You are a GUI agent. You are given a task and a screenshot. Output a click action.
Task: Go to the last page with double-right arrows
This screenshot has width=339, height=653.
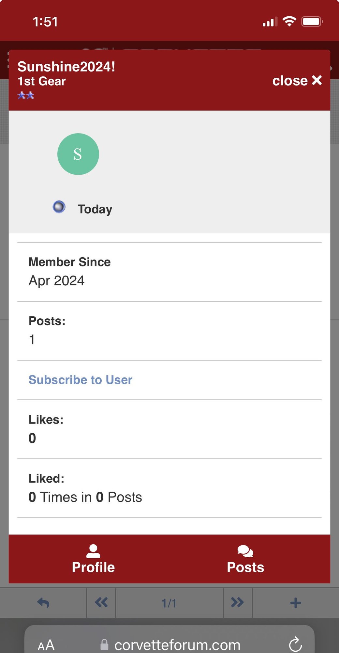point(237,603)
